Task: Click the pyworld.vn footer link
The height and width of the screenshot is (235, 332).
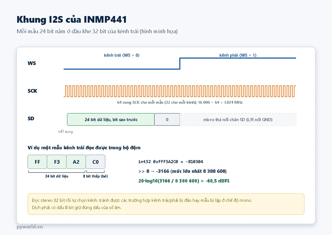Action: click(x=30, y=227)
